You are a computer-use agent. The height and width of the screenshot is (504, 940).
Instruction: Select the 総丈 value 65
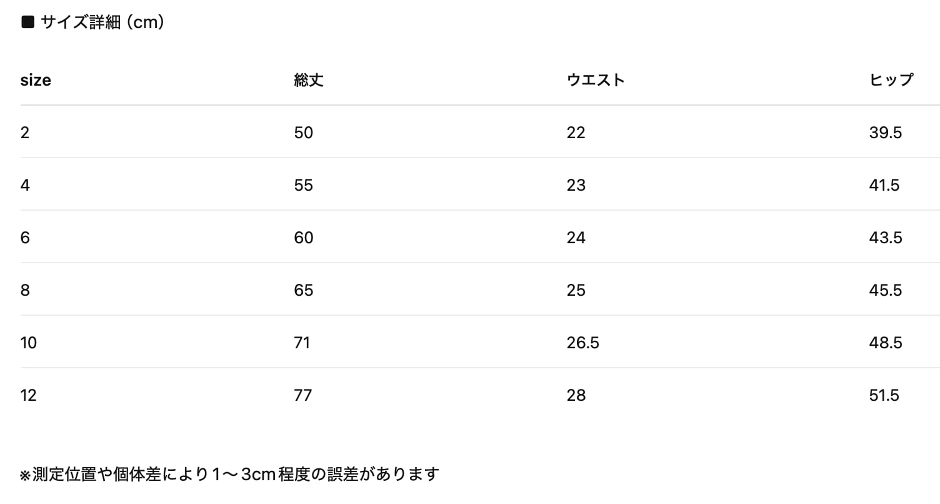pos(304,290)
